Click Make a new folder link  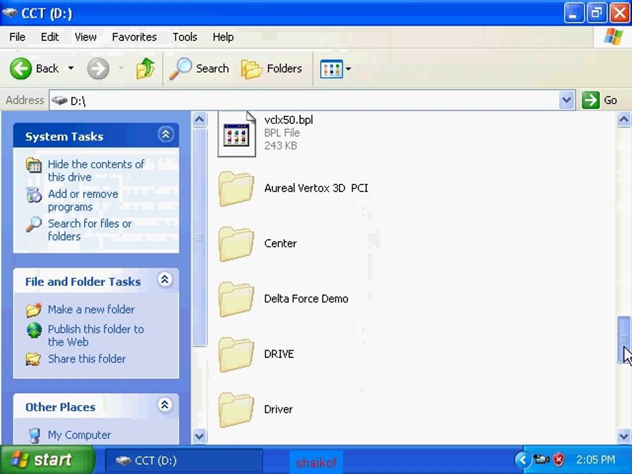tap(91, 309)
